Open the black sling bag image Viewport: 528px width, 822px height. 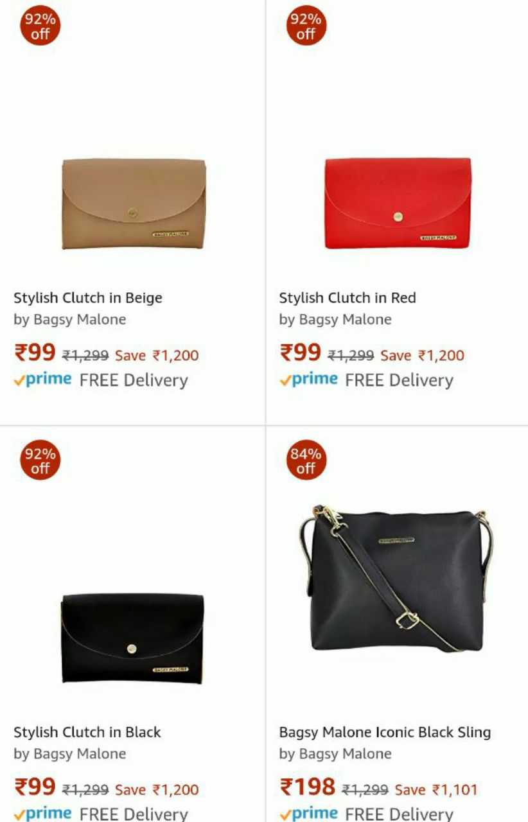pyautogui.click(x=397, y=578)
